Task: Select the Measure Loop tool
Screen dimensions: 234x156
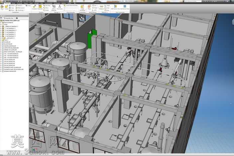Action: point(107,8)
